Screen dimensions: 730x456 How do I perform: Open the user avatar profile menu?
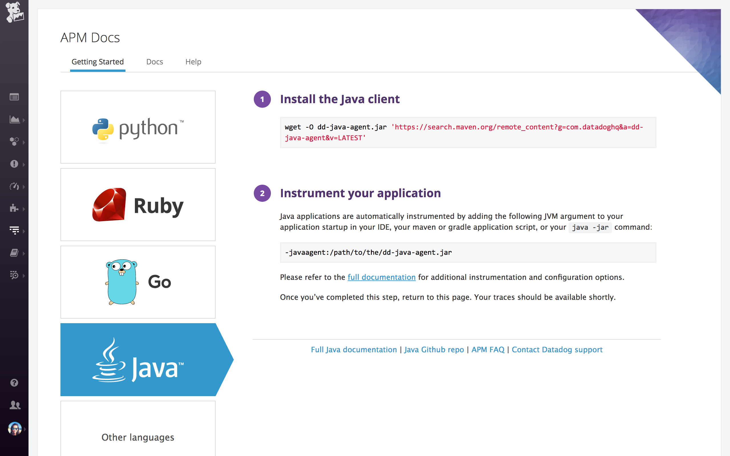[15, 429]
